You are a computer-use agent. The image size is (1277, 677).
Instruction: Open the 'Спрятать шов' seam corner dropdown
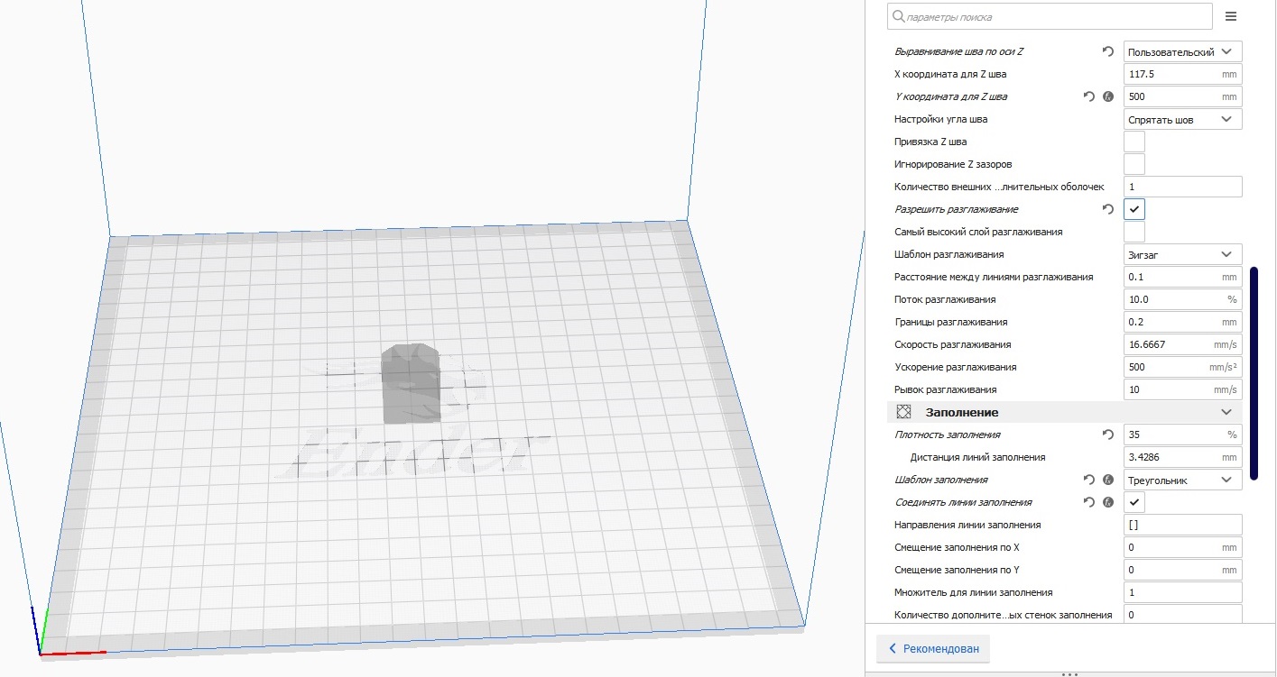(x=1183, y=119)
